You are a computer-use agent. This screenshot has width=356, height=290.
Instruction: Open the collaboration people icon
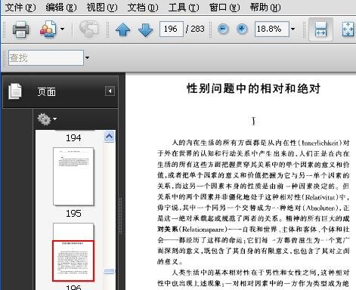pyautogui.click(x=48, y=29)
